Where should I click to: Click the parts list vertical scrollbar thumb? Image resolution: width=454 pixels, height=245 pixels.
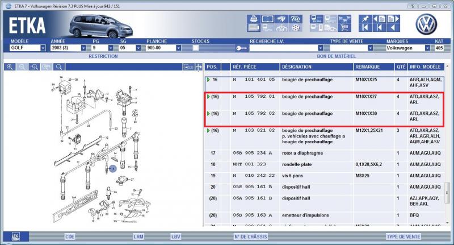[x=447, y=193]
